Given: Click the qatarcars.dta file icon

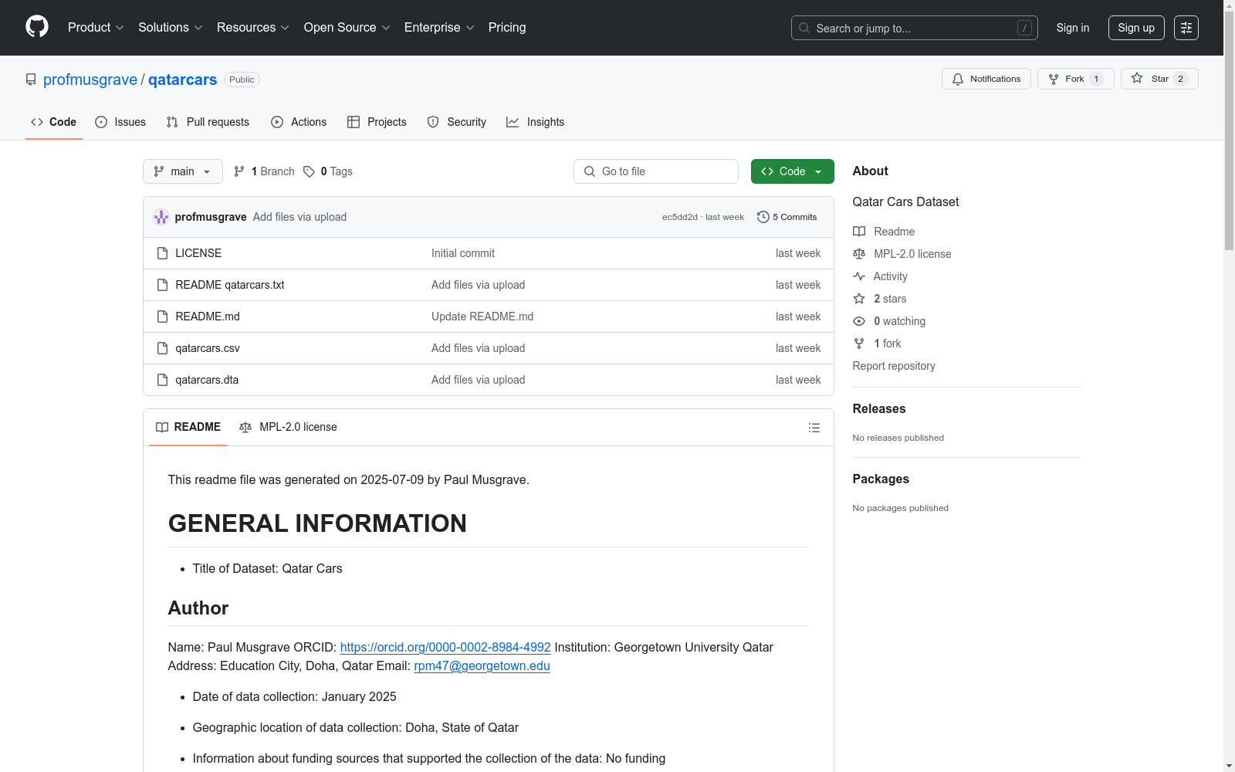Looking at the screenshot, I should click(162, 380).
